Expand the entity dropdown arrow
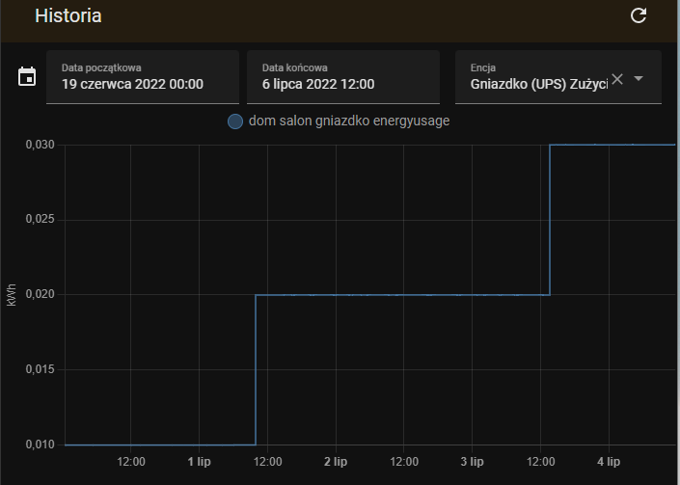This screenshot has width=680, height=485. click(x=639, y=78)
